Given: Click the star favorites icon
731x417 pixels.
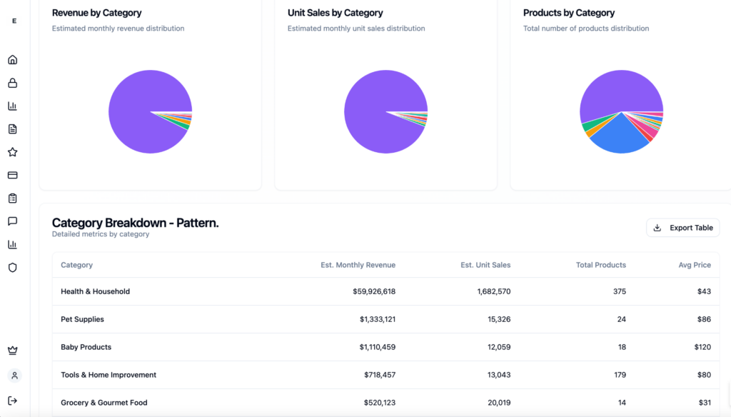Looking at the screenshot, I should (x=12, y=152).
